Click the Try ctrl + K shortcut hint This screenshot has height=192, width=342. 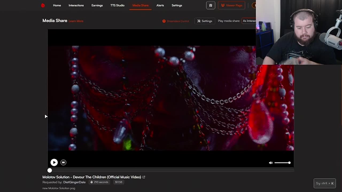coord(325,183)
